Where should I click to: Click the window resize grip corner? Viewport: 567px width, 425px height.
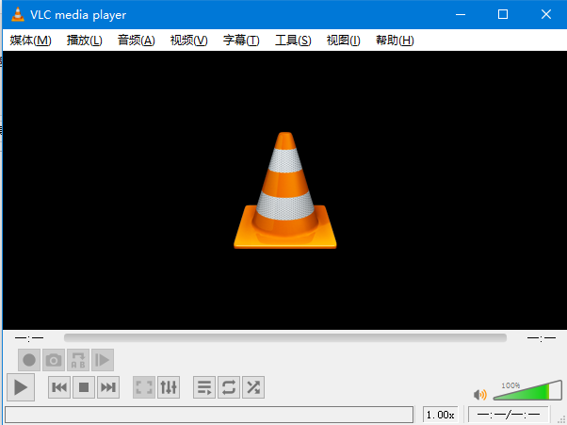[561, 419]
